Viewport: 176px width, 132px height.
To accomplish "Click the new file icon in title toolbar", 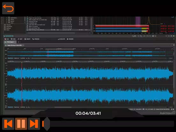I will point(133,36).
